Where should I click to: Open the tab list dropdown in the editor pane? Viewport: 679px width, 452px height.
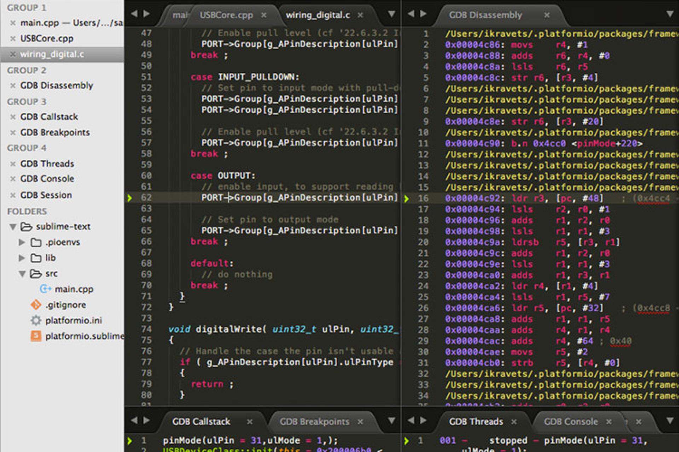point(391,14)
